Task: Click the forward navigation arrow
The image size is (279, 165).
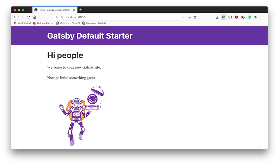Action: pyautogui.click(x=22, y=17)
